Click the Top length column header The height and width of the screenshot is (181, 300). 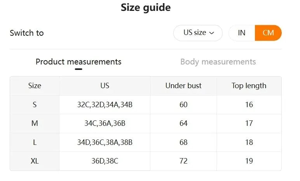[249, 86]
